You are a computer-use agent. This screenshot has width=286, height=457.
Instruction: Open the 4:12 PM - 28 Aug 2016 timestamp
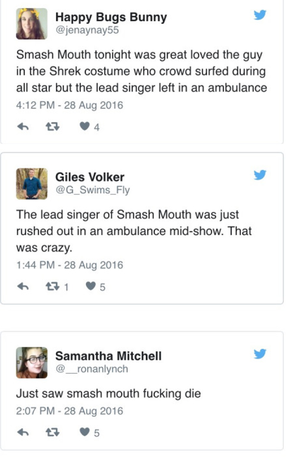(x=69, y=106)
